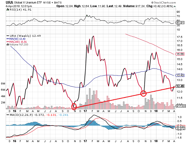This screenshot has width=186, height=144.
Task: Click the red circle marker near November 2016
Action: 74,106
